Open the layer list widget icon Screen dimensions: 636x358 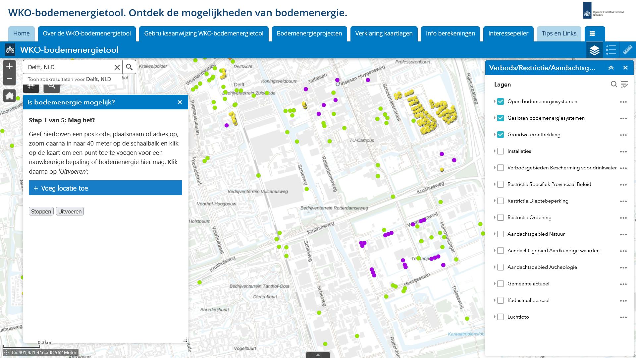[595, 50]
